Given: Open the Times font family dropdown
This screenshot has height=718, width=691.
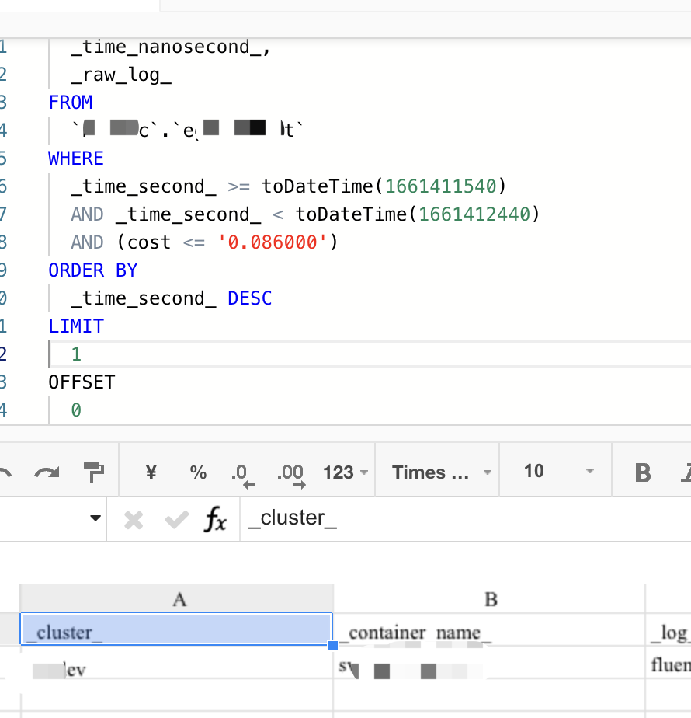Looking at the screenshot, I should pyautogui.click(x=442, y=472).
